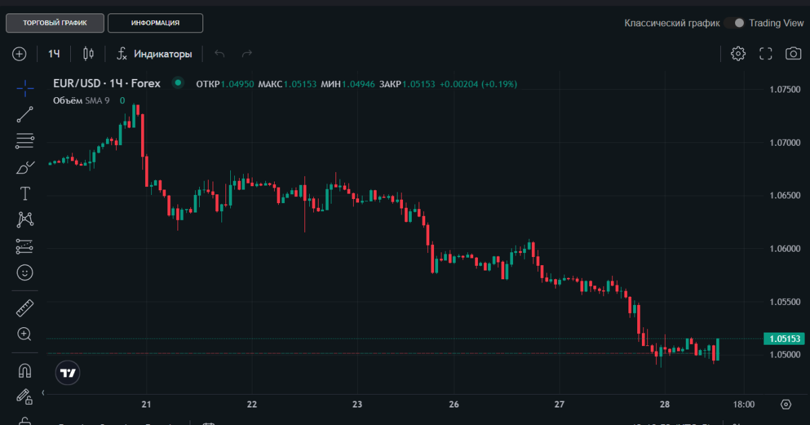This screenshot has height=425, width=810.
Task: Open the candlestick chart type selector
Action: pos(88,53)
